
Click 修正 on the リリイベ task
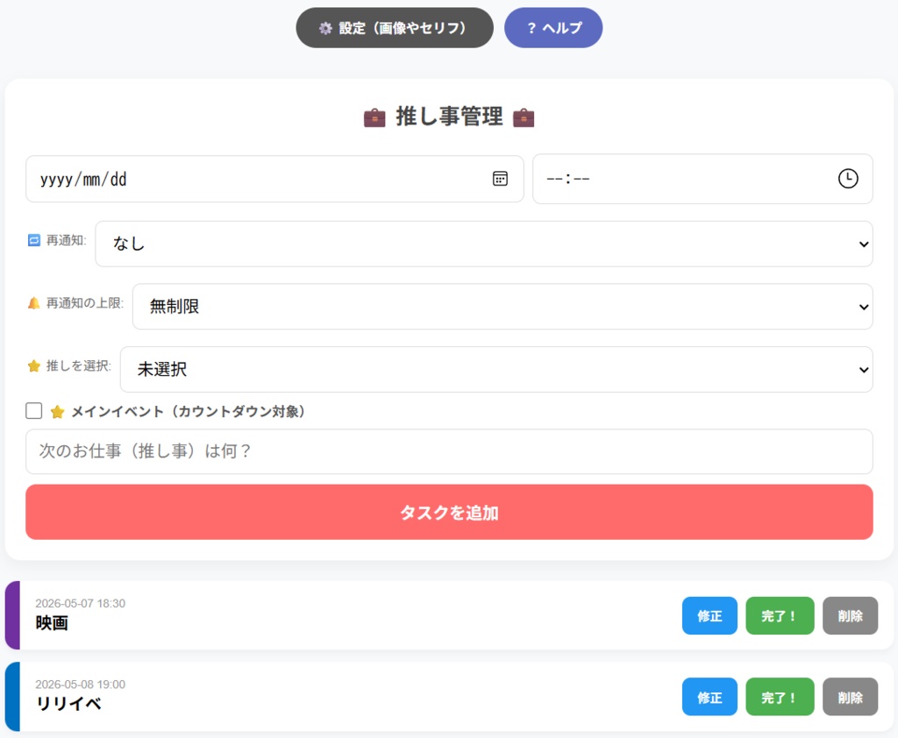click(709, 698)
